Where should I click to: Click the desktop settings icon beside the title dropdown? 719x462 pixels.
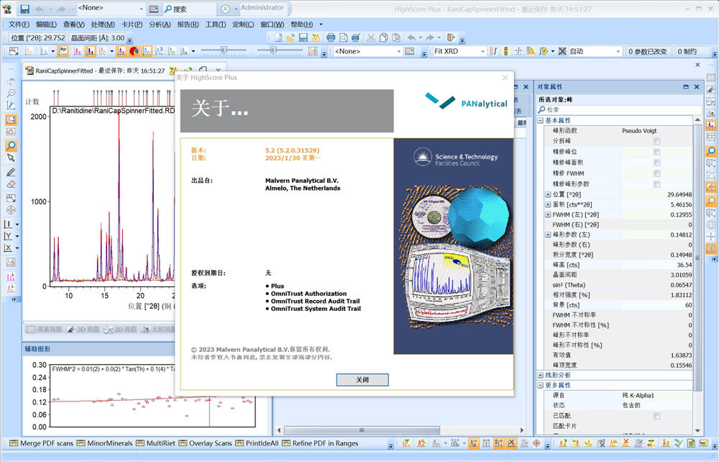point(154,9)
